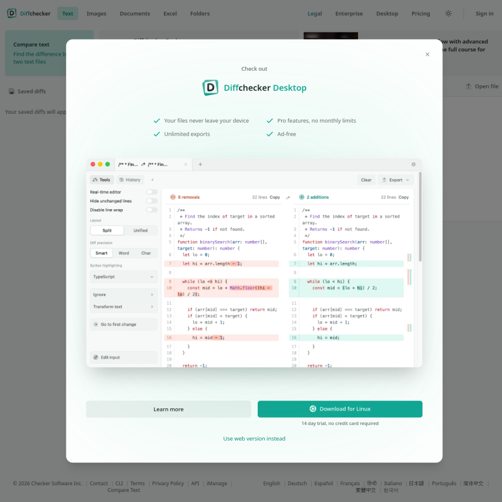
Task: Select Smart diff precision
Action: pos(101,253)
